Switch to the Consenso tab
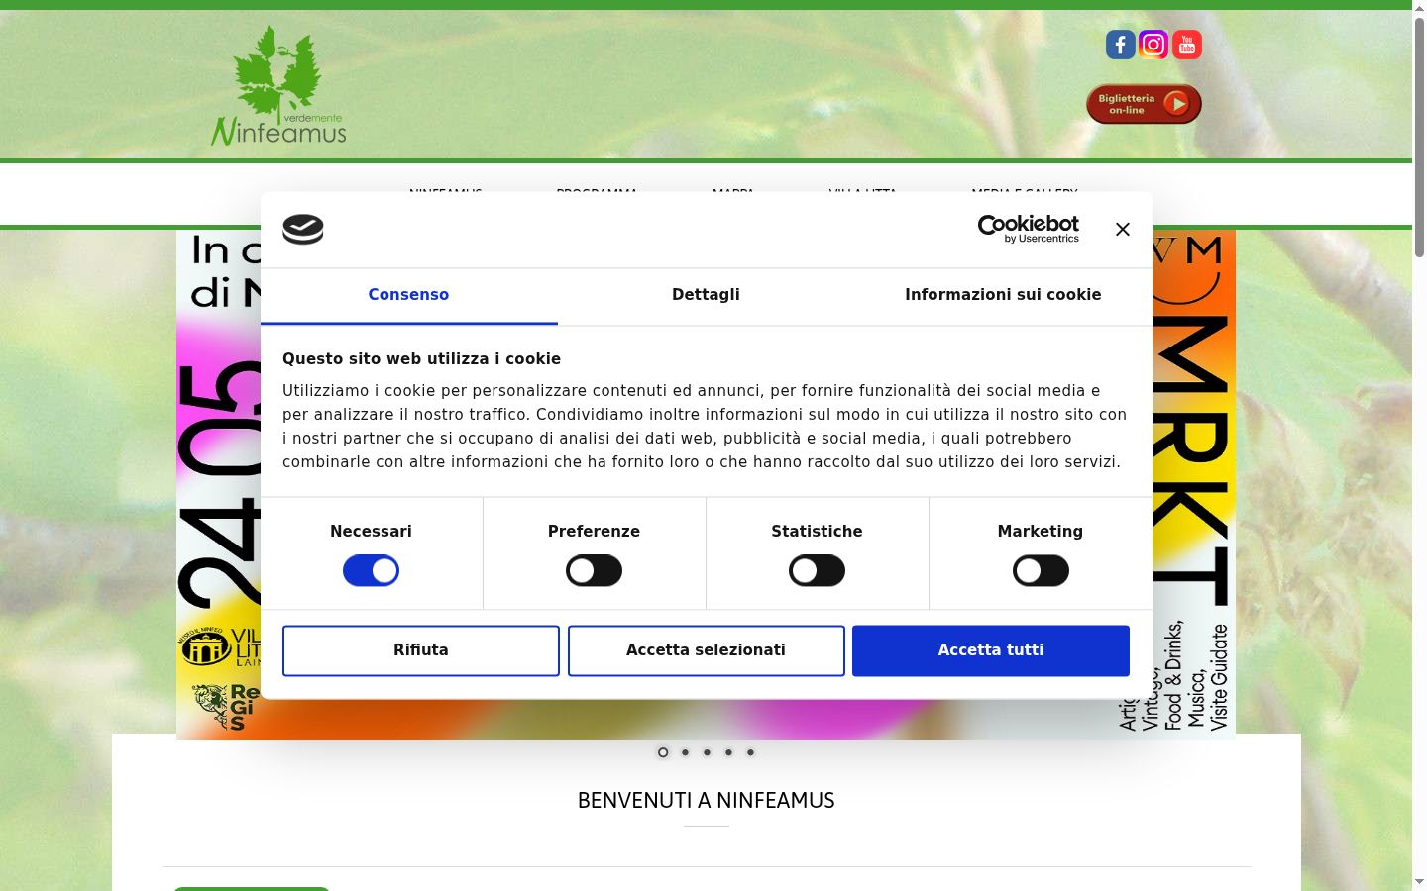 pos(408,295)
